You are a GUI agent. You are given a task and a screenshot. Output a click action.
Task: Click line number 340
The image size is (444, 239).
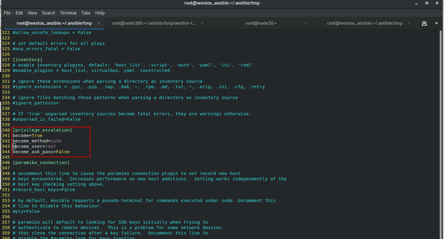click(6, 130)
